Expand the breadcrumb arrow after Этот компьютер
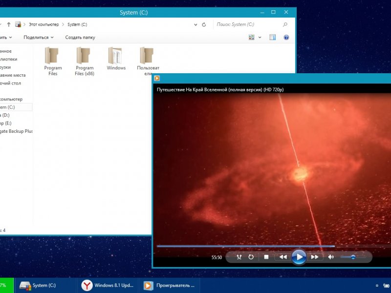The width and height of the screenshot is (391, 293). coord(63,24)
